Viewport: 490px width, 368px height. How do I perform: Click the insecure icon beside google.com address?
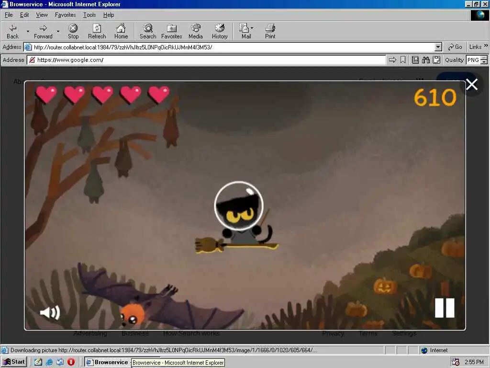pyautogui.click(x=32, y=60)
